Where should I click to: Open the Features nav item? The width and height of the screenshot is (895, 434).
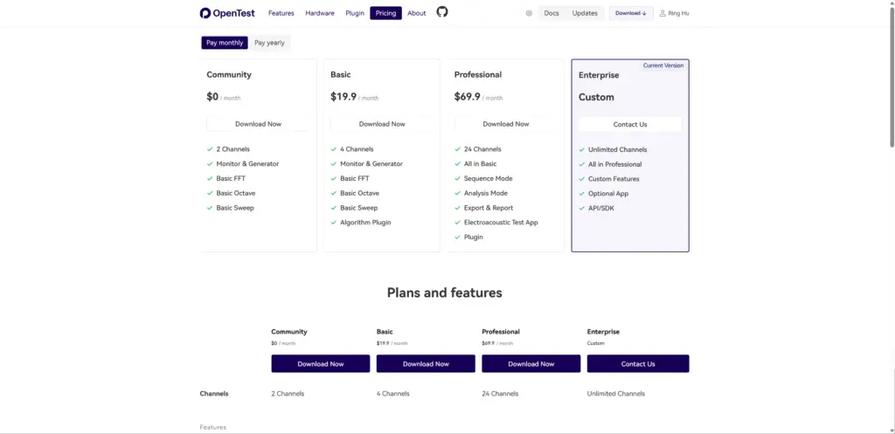pos(281,13)
